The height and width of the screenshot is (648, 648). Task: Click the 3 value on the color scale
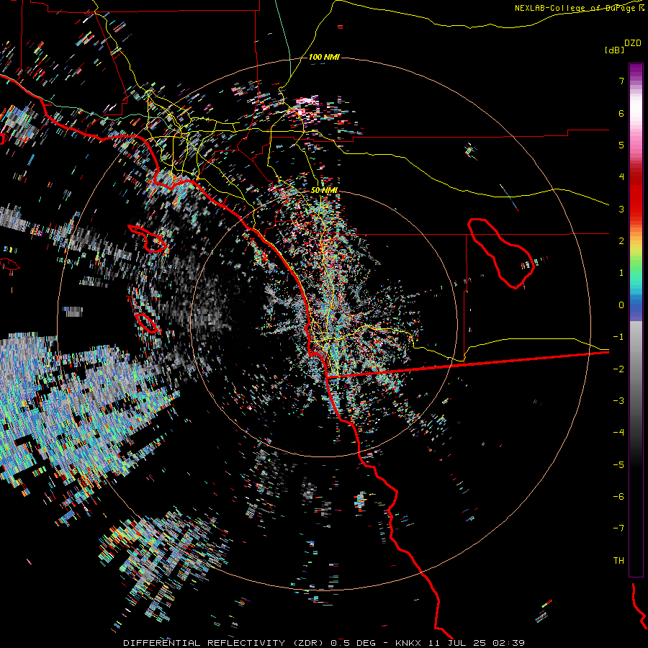point(621,209)
